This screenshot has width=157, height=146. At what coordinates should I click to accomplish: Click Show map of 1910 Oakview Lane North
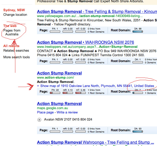tap(97, 86)
